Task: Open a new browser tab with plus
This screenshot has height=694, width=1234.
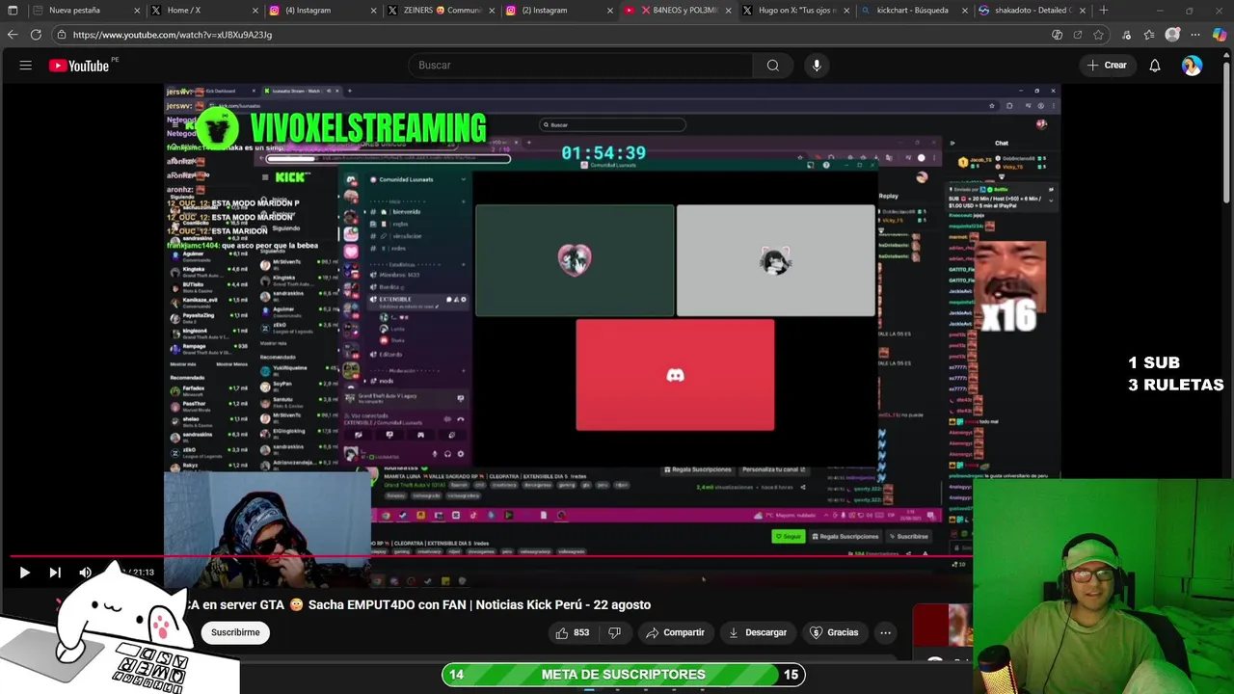Action: (x=1104, y=11)
